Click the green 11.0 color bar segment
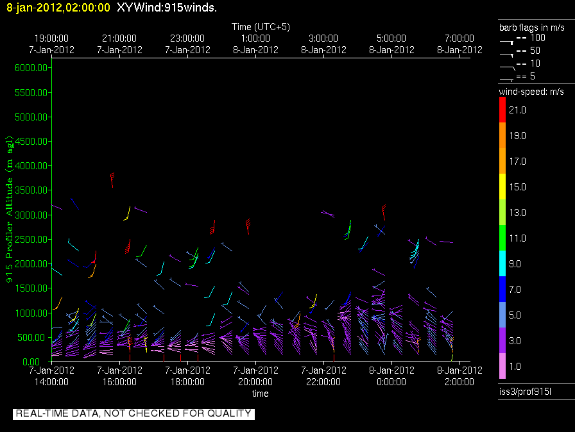575x432 pixels. [502, 238]
